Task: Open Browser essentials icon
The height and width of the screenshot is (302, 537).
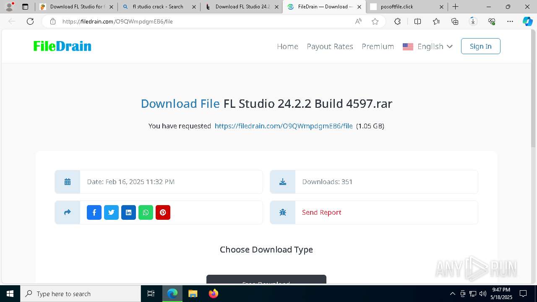Action: coord(492,21)
